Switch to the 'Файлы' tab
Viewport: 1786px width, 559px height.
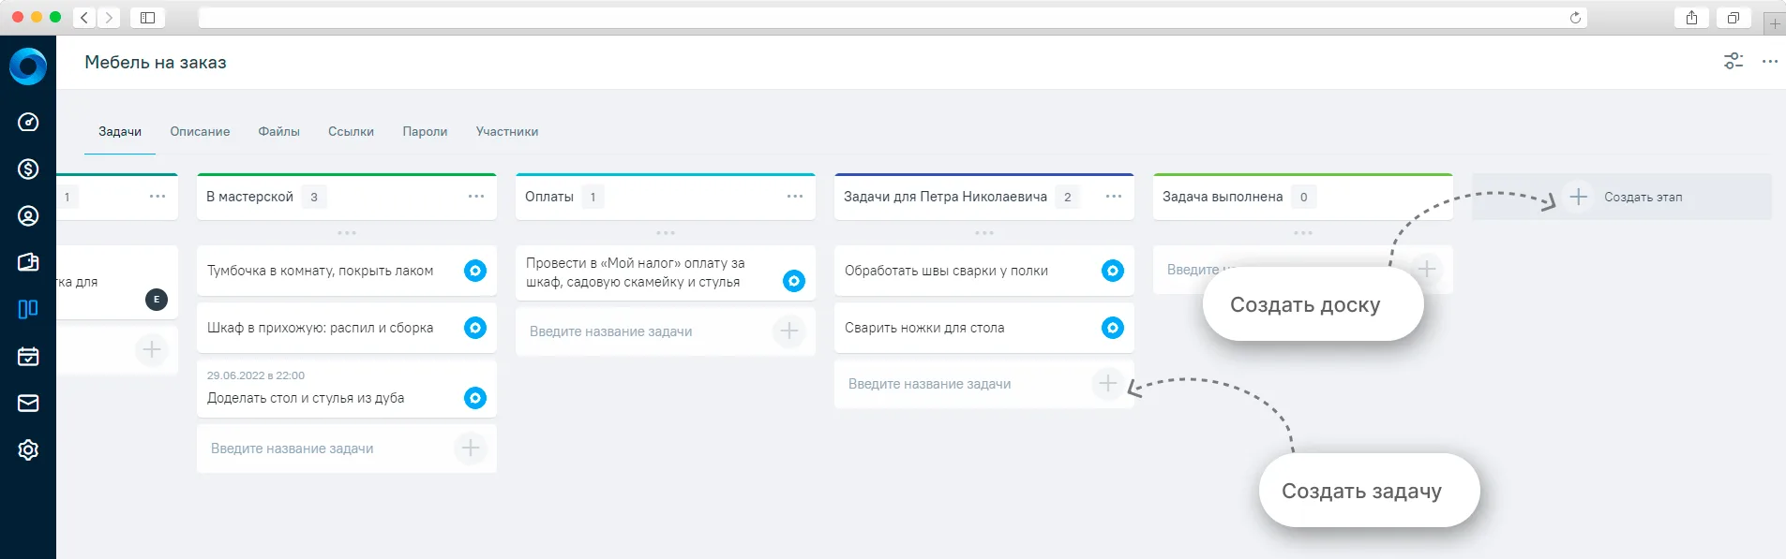279,131
